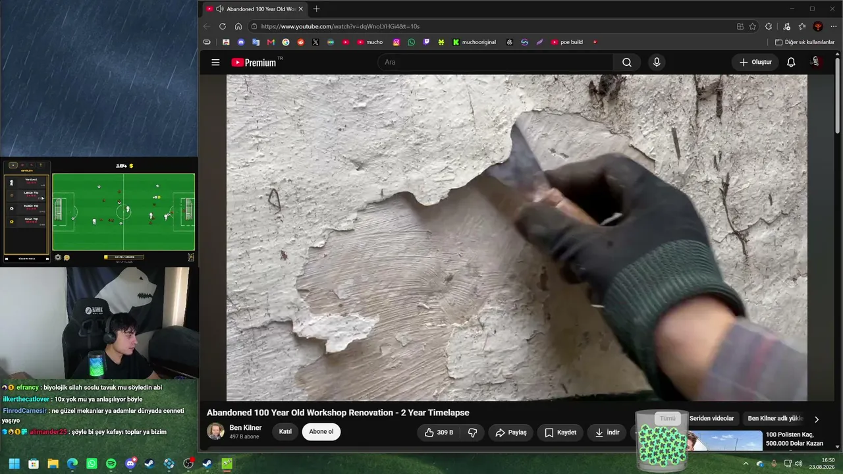Image resolution: width=843 pixels, height=474 pixels.
Task: Show hidden system tray icons chevron
Action: [x=746, y=463]
